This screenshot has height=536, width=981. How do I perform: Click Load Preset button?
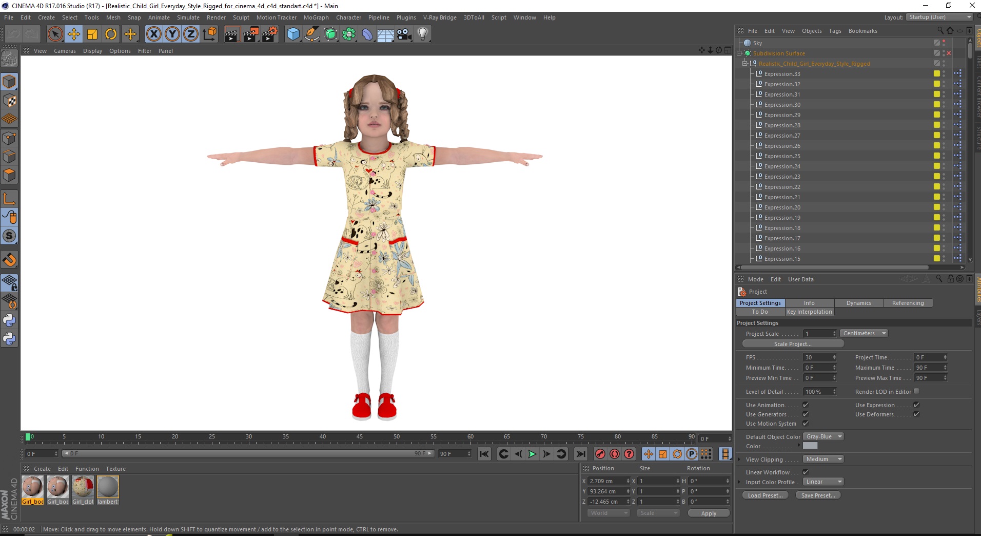(x=766, y=495)
